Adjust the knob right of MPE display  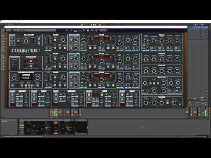[37, 78]
